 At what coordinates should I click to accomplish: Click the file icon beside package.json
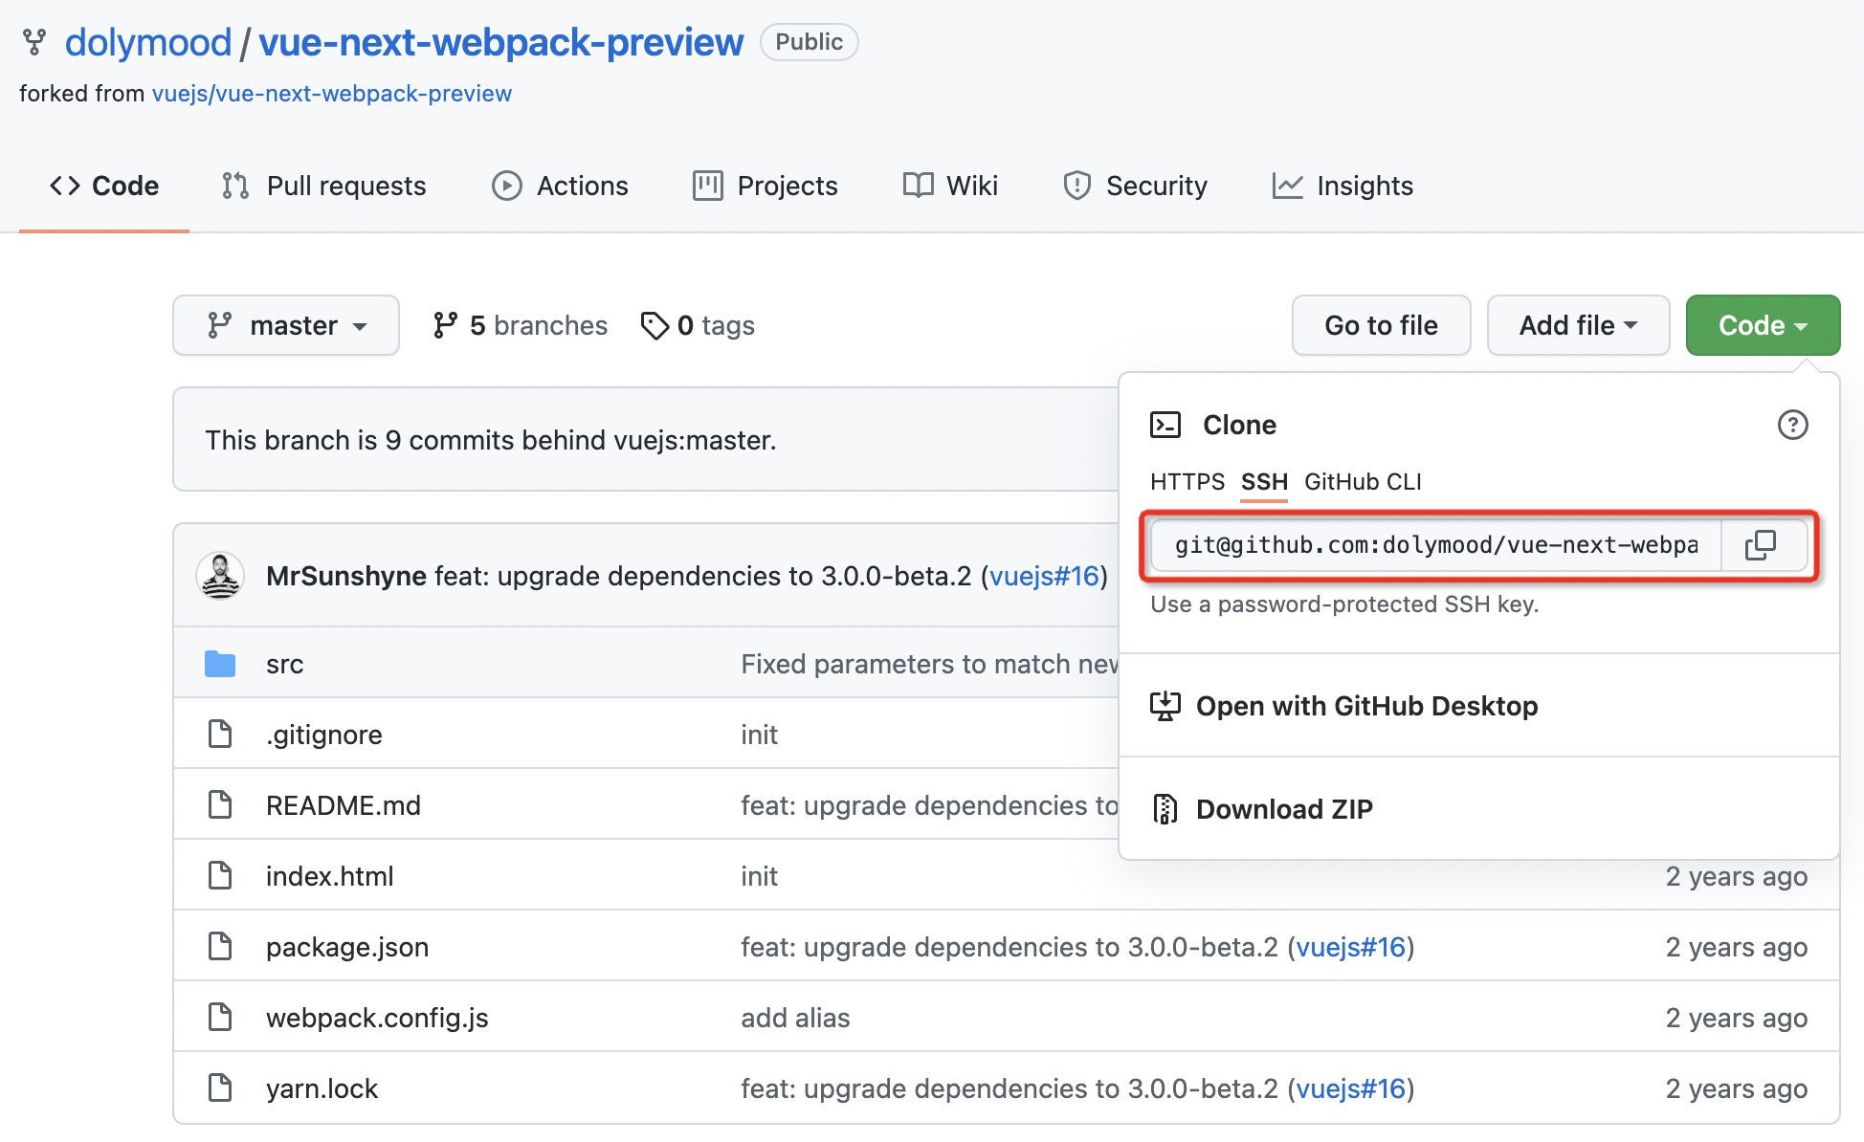[x=220, y=947]
